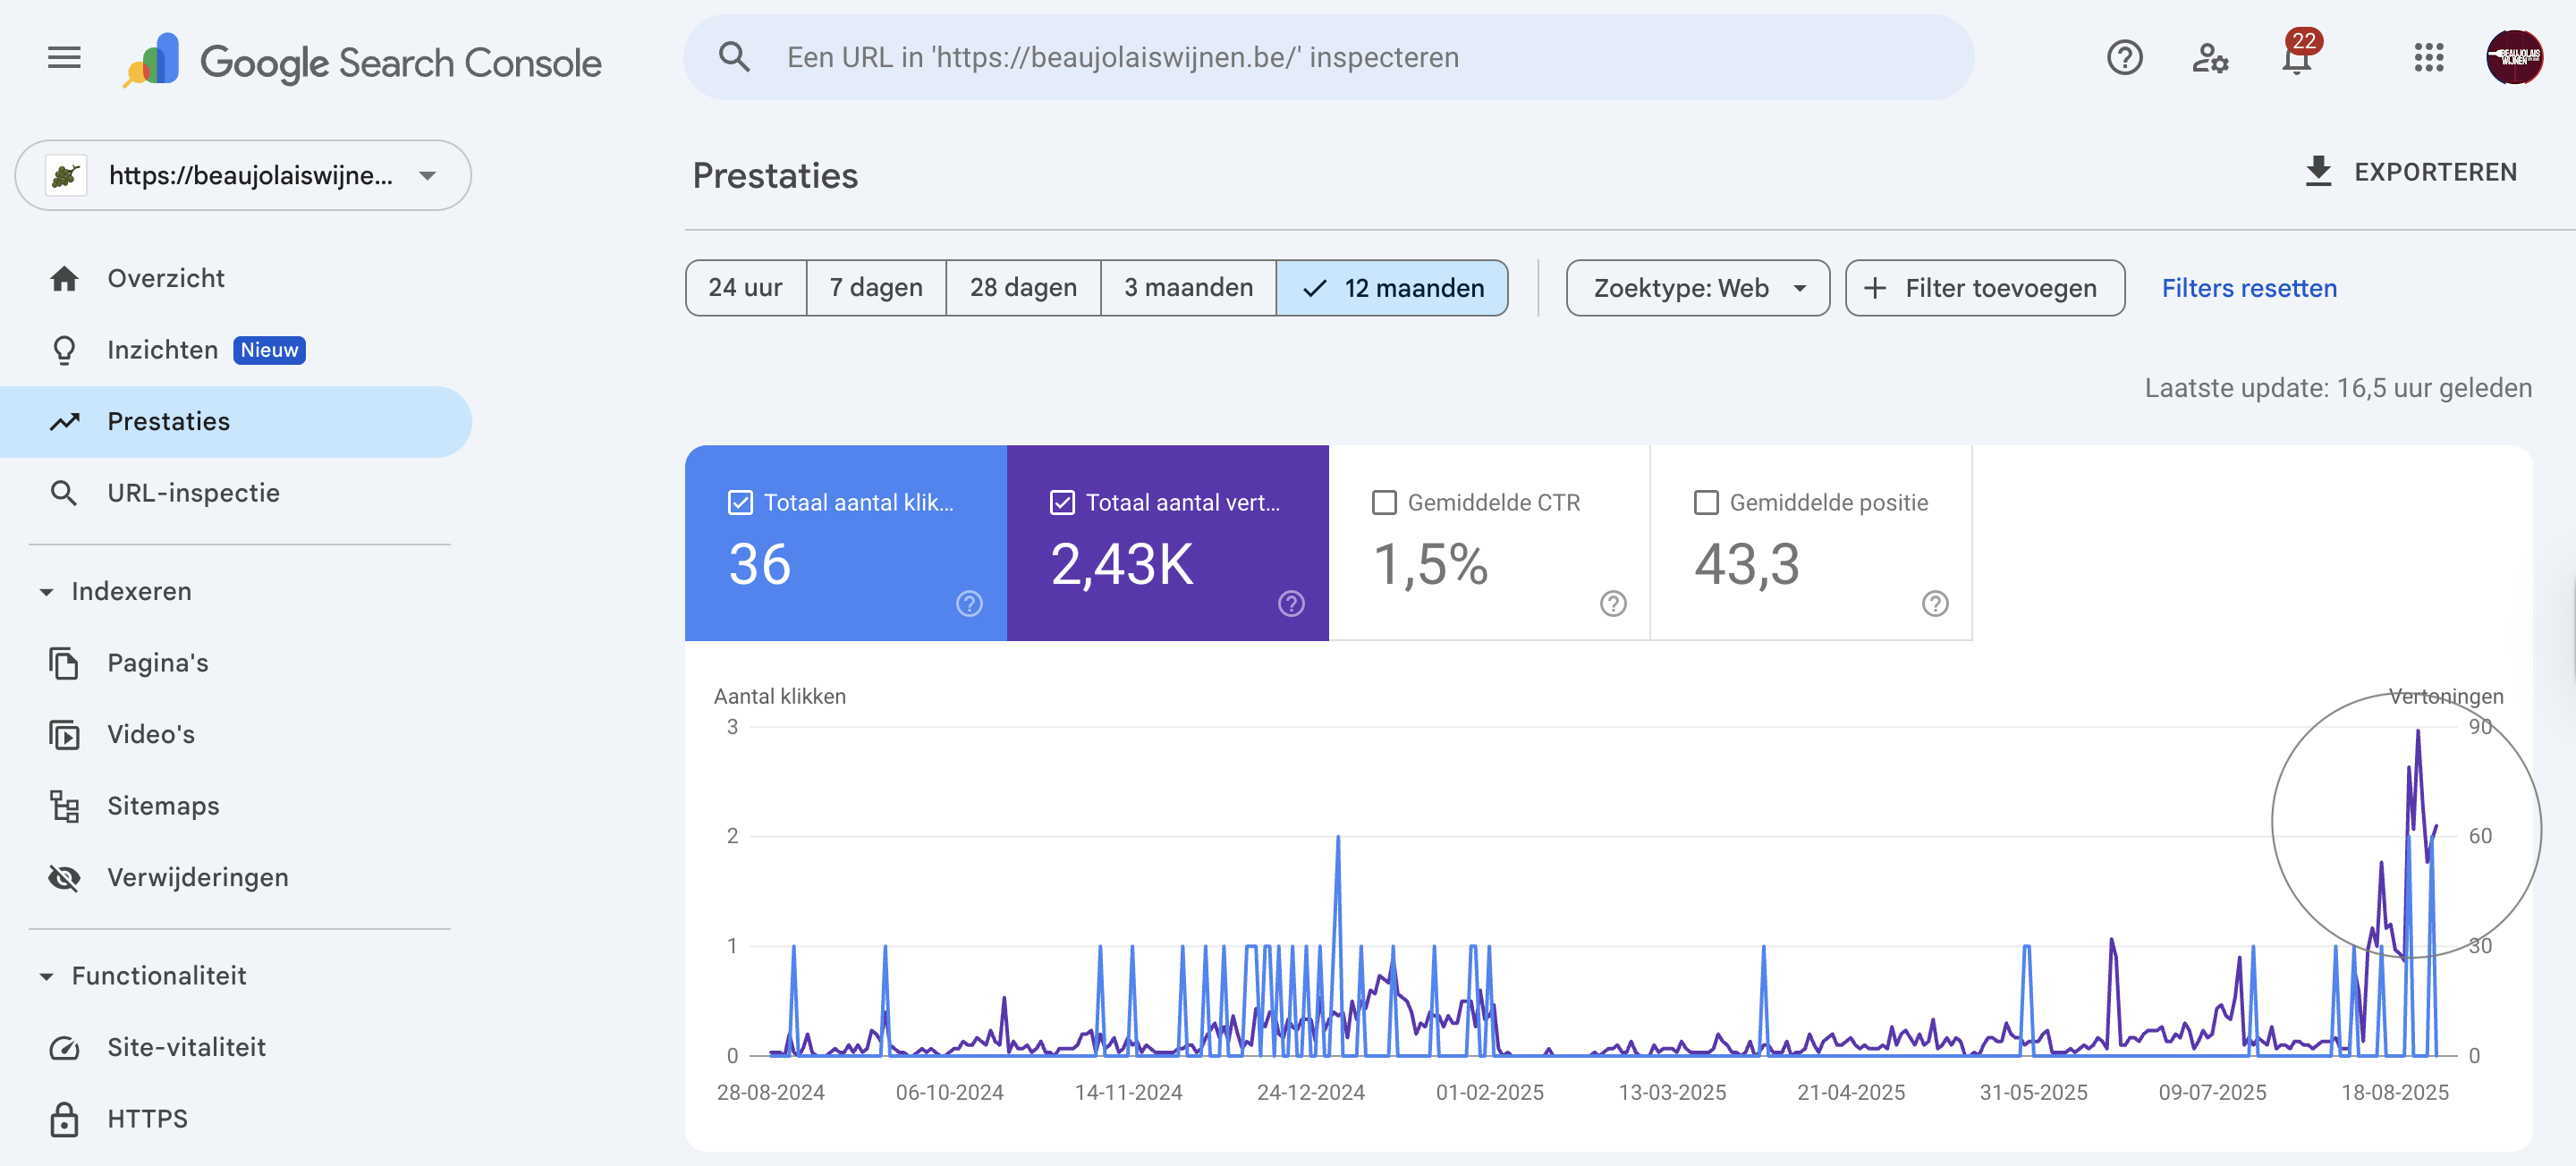Select 24 uur date range
The height and width of the screenshot is (1166, 2576).
tap(745, 288)
